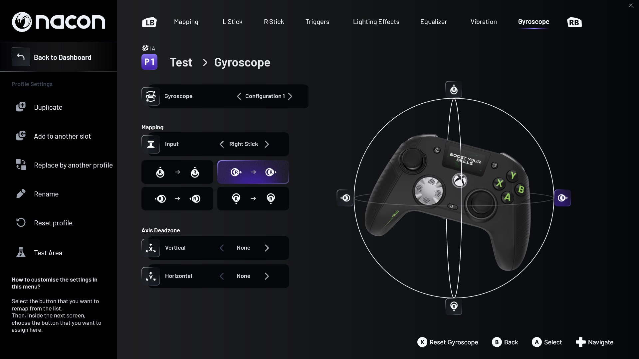Open the Equalizer tab
Screen dimensions: 639x359
433,22
